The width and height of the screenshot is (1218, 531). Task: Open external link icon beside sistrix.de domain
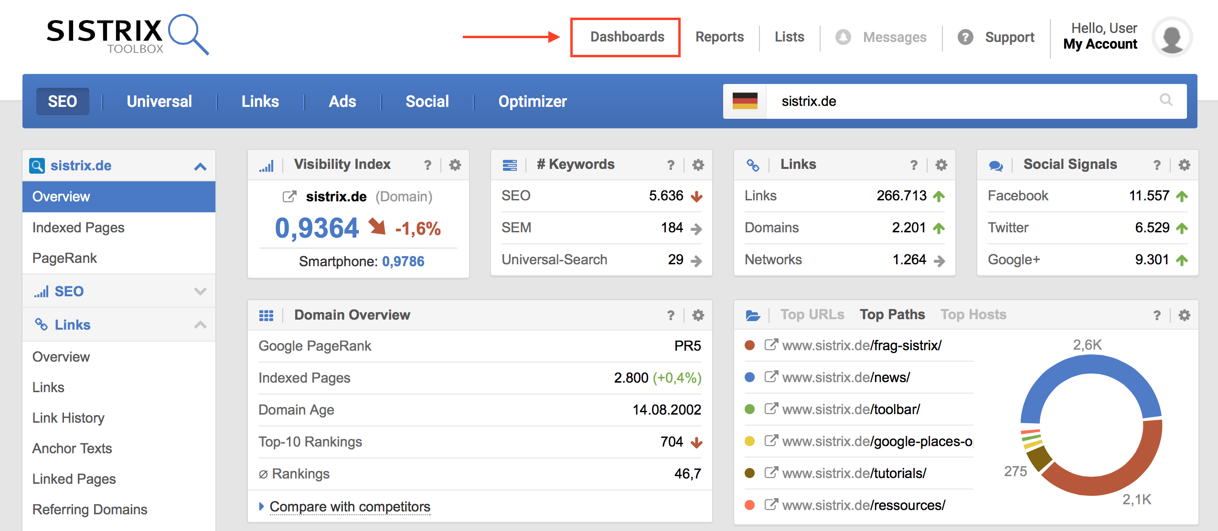pyautogui.click(x=289, y=197)
